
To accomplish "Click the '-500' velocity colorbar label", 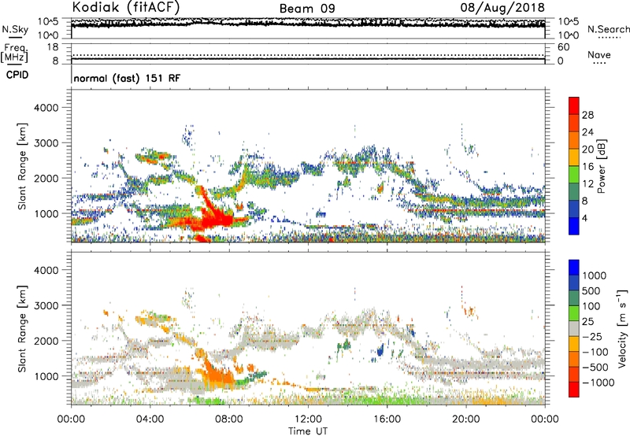I will (595, 368).
